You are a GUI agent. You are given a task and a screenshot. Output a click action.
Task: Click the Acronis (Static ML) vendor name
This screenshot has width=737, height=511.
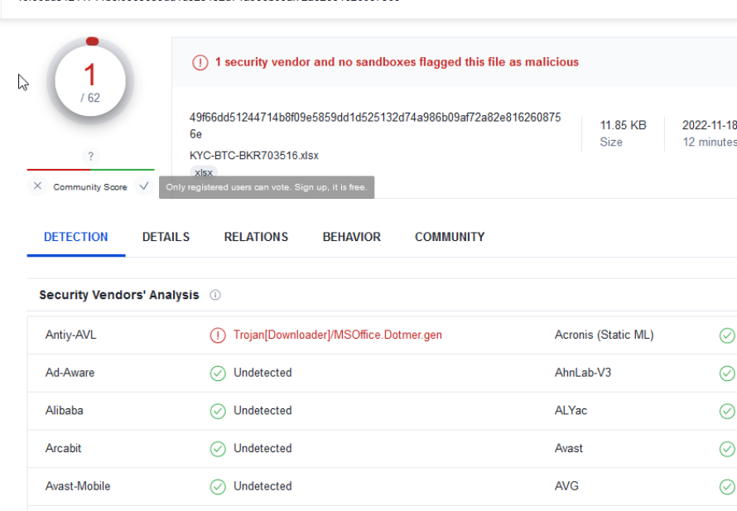click(604, 335)
